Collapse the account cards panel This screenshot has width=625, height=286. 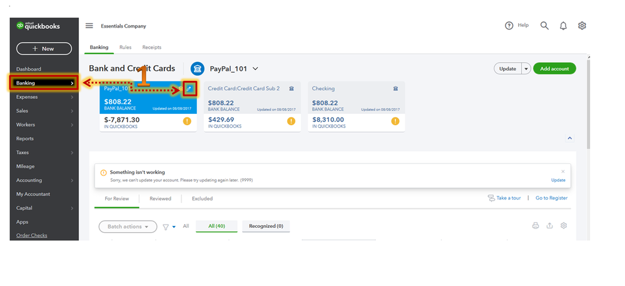click(569, 138)
